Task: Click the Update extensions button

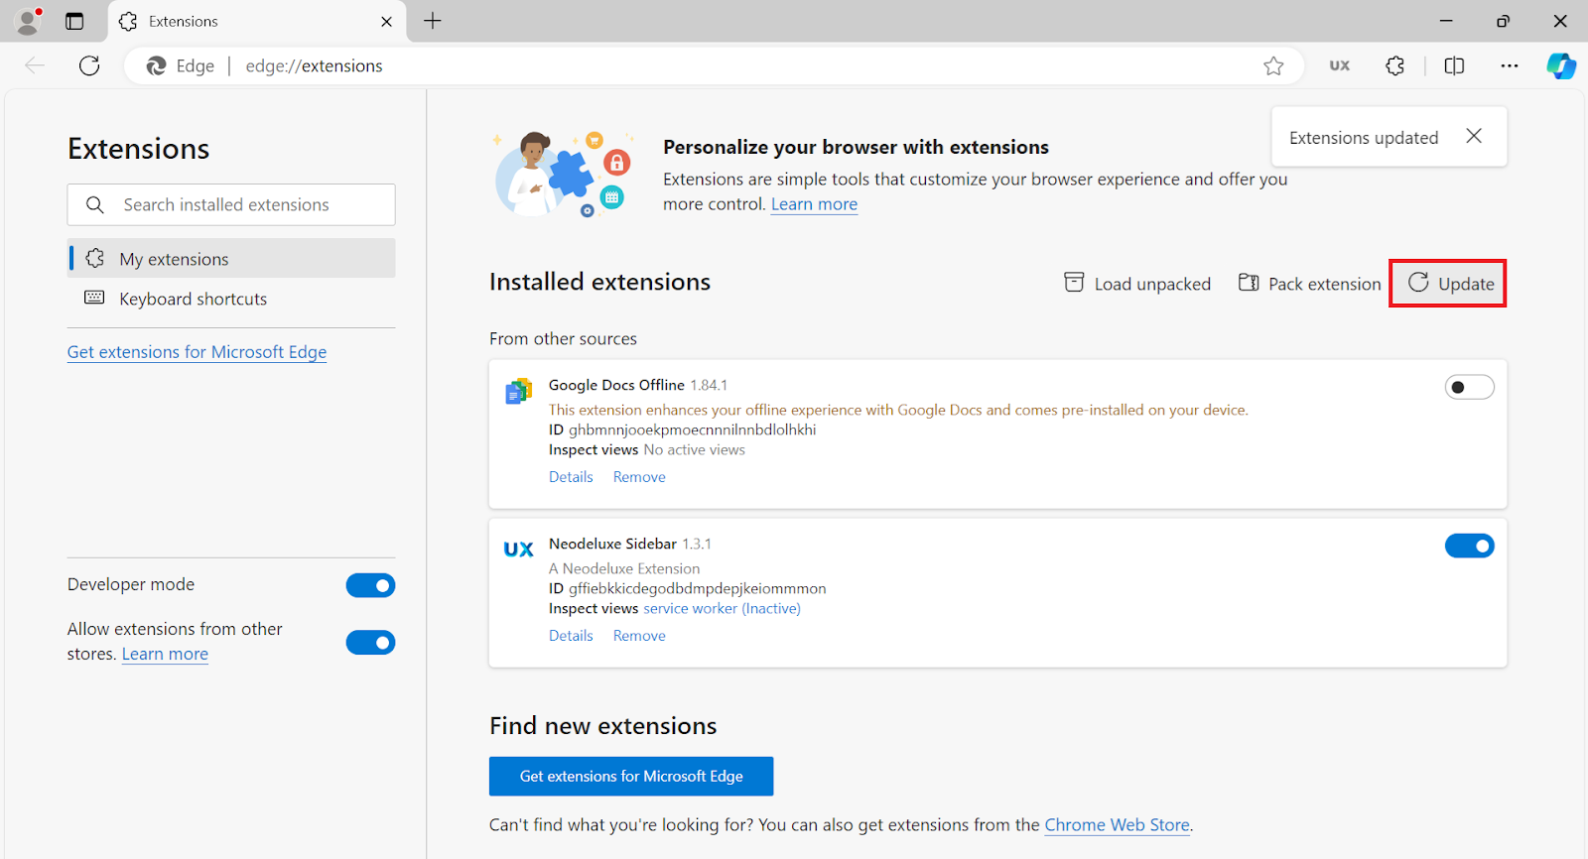Action: 1448,284
